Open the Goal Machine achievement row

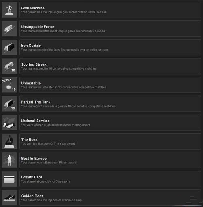click(x=110, y=10)
